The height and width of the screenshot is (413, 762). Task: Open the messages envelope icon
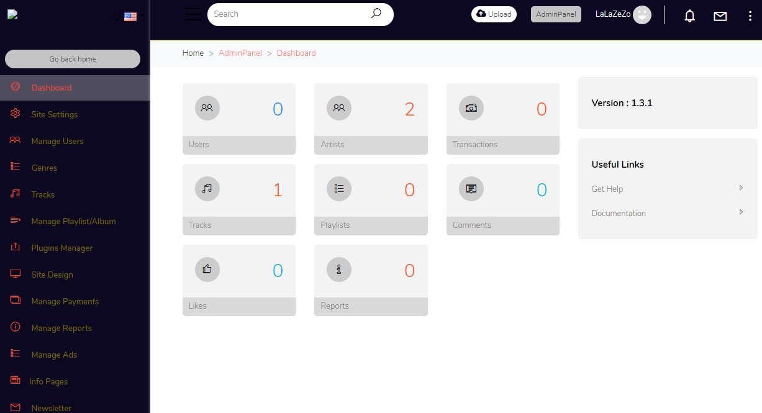pyautogui.click(x=720, y=16)
